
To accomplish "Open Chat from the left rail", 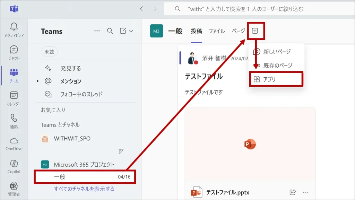I will [x=14, y=53].
